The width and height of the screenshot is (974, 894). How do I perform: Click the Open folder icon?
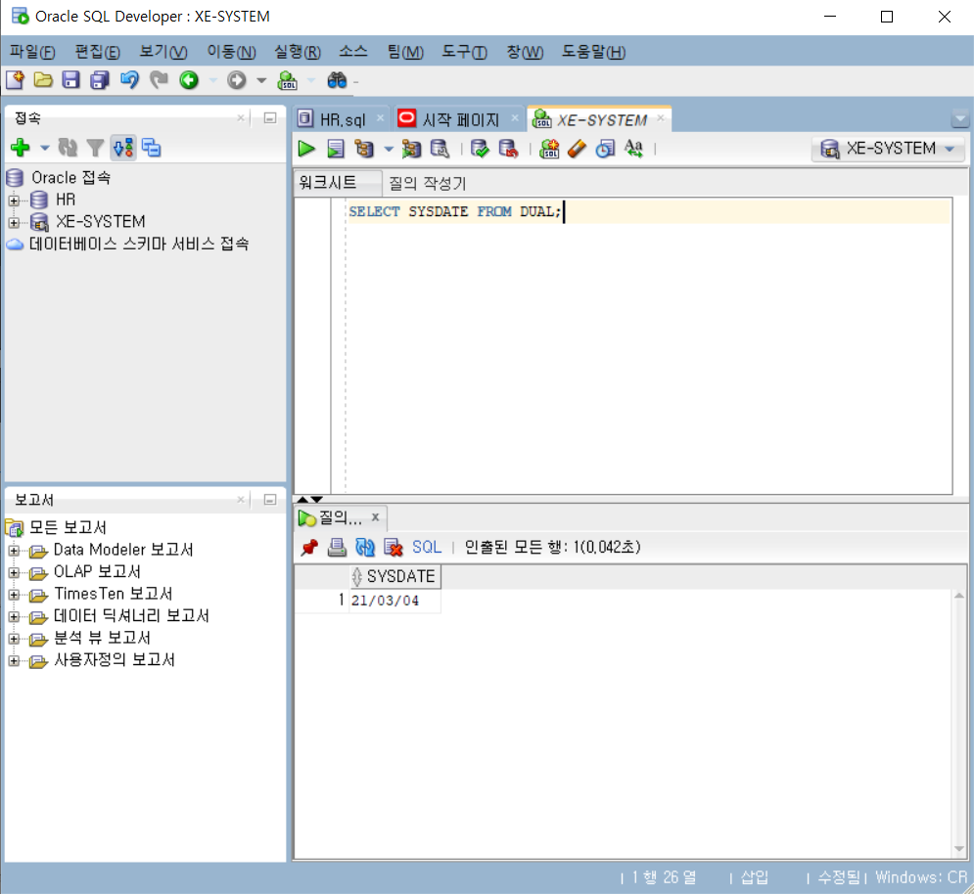(x=43, y=80)
